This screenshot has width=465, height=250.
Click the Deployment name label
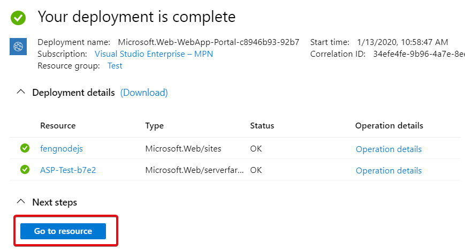point(74,42)
